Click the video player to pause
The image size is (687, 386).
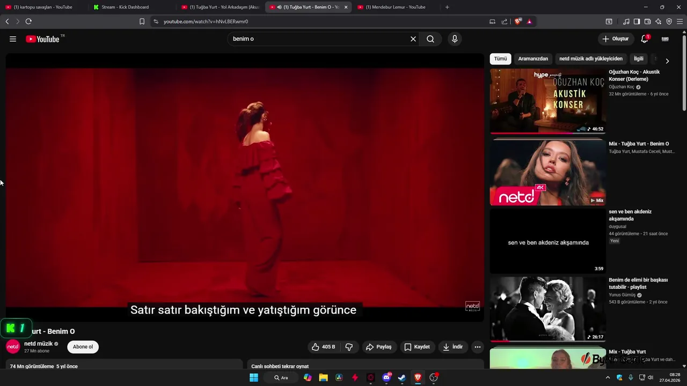coord(245,188)
